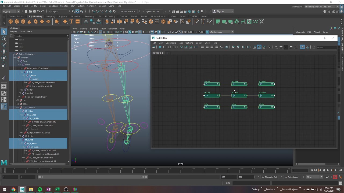Screen dimensions: 344x193
Task: Click the MEL command line label
Action: pos(228,183)
